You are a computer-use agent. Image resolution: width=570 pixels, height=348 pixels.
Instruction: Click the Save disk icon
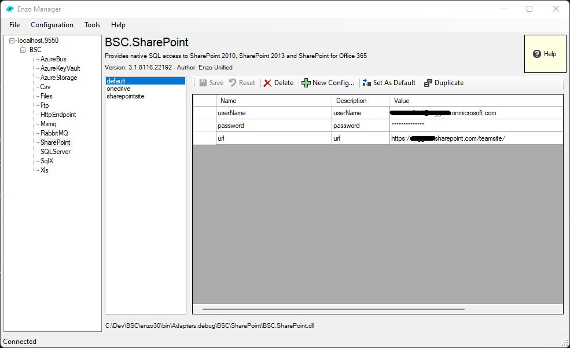(x=203, y=83)
